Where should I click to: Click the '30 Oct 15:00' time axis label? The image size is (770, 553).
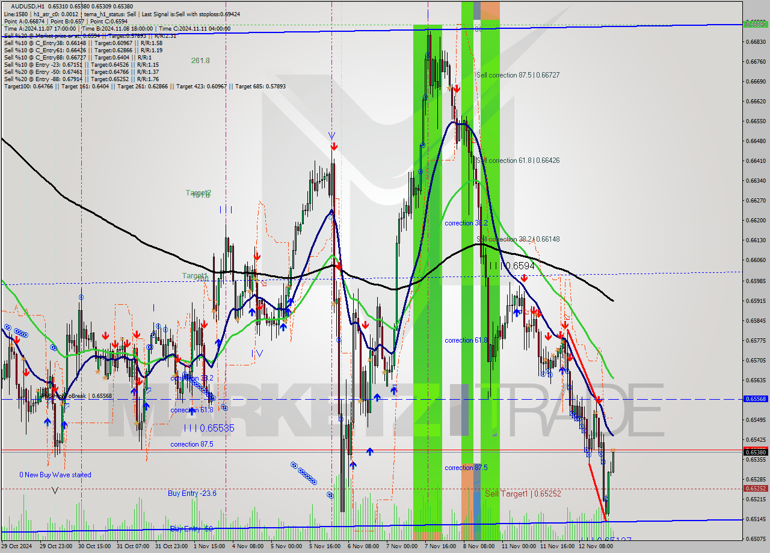[x=94, y=546]
